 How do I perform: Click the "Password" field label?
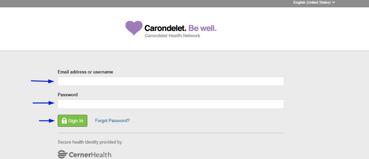68,95
